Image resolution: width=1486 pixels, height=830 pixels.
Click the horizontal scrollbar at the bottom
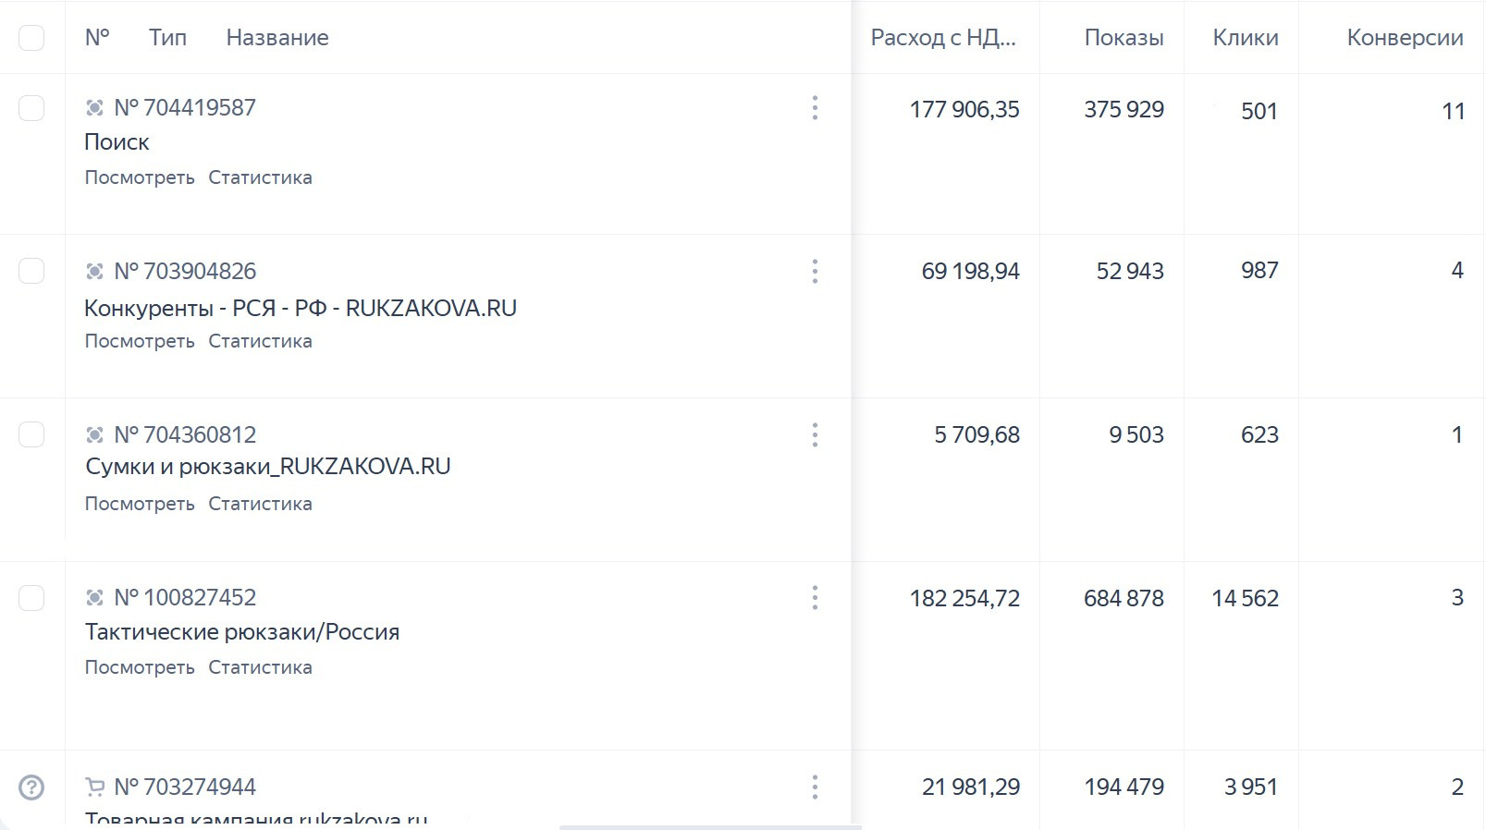coord(710,826)
